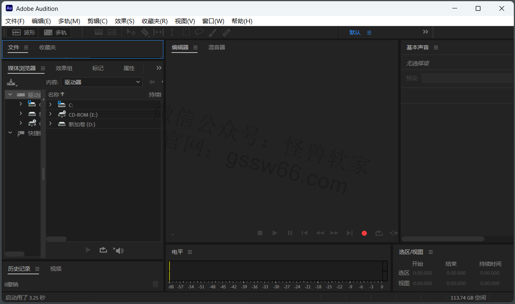Toggle skip selection in editor transport

[393, 233]
